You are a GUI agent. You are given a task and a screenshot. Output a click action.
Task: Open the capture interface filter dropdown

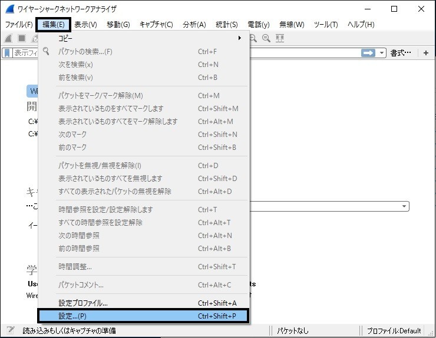click(404, 206)
